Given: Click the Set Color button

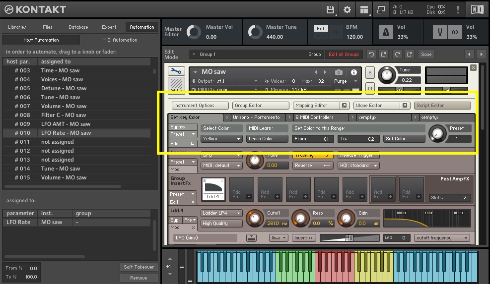Looking at the screenshot, I should pos(404,139).
